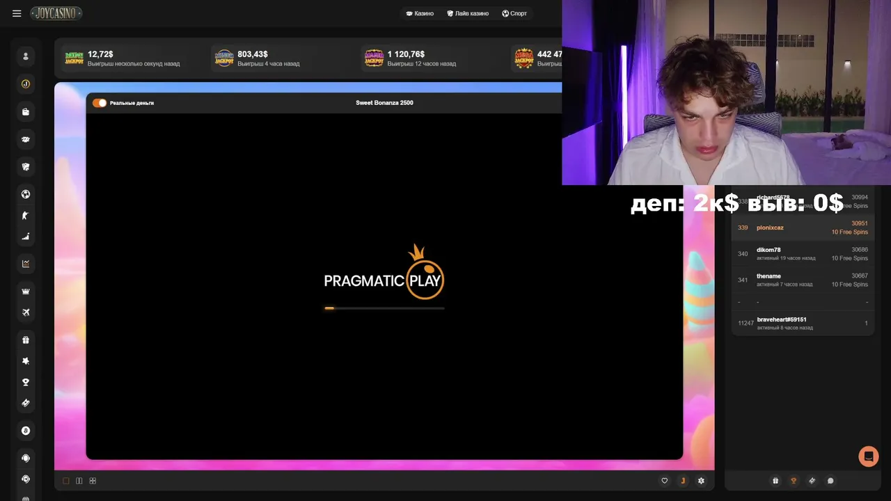The height and width of the screenshot is (501, 891).
Task: Select the crown VIP sidebar icon
Action: pos(26,292)
